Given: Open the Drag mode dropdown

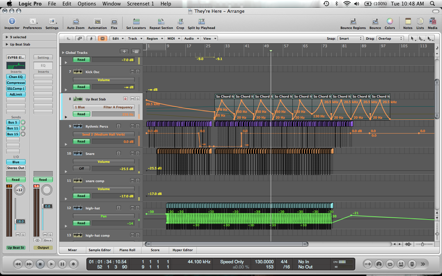Looking at the screenshot, I should [x=390, y=39].
